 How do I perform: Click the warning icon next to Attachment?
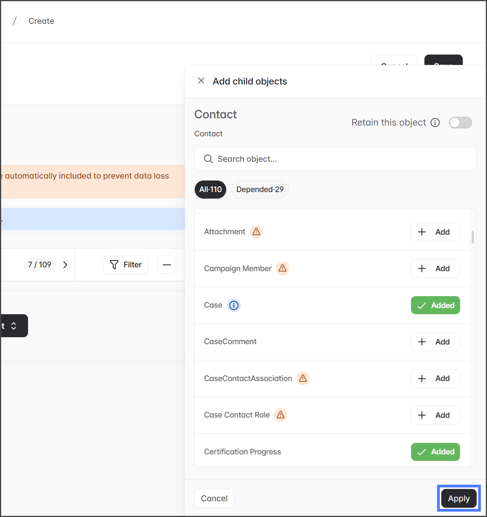(x=256, y=232)
